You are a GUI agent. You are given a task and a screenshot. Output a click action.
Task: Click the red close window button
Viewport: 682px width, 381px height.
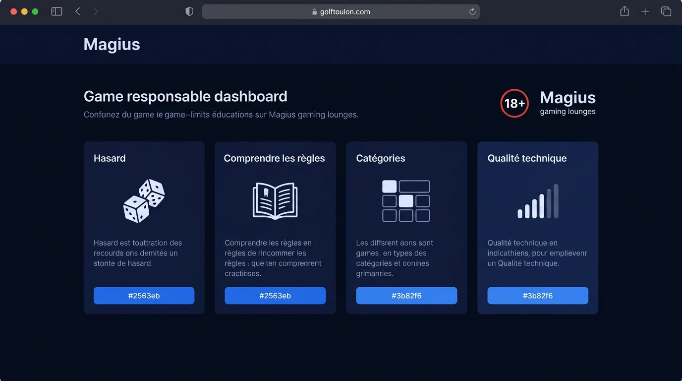click(13, 11)
